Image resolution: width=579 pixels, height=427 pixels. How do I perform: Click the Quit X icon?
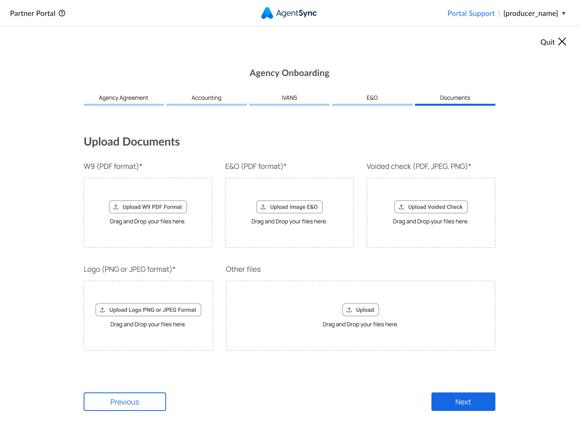tap(562, 42)
